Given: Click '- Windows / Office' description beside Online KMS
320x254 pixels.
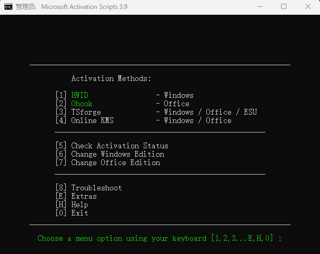Looking at the screenshot, I should [x=194, y=120].
